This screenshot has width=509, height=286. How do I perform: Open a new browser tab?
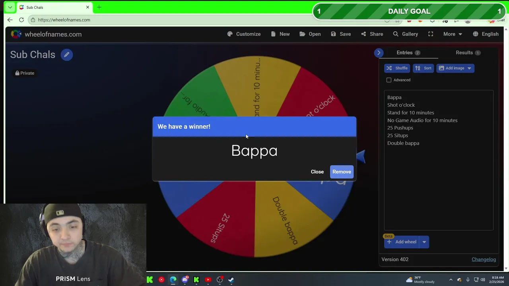[99, 7]
